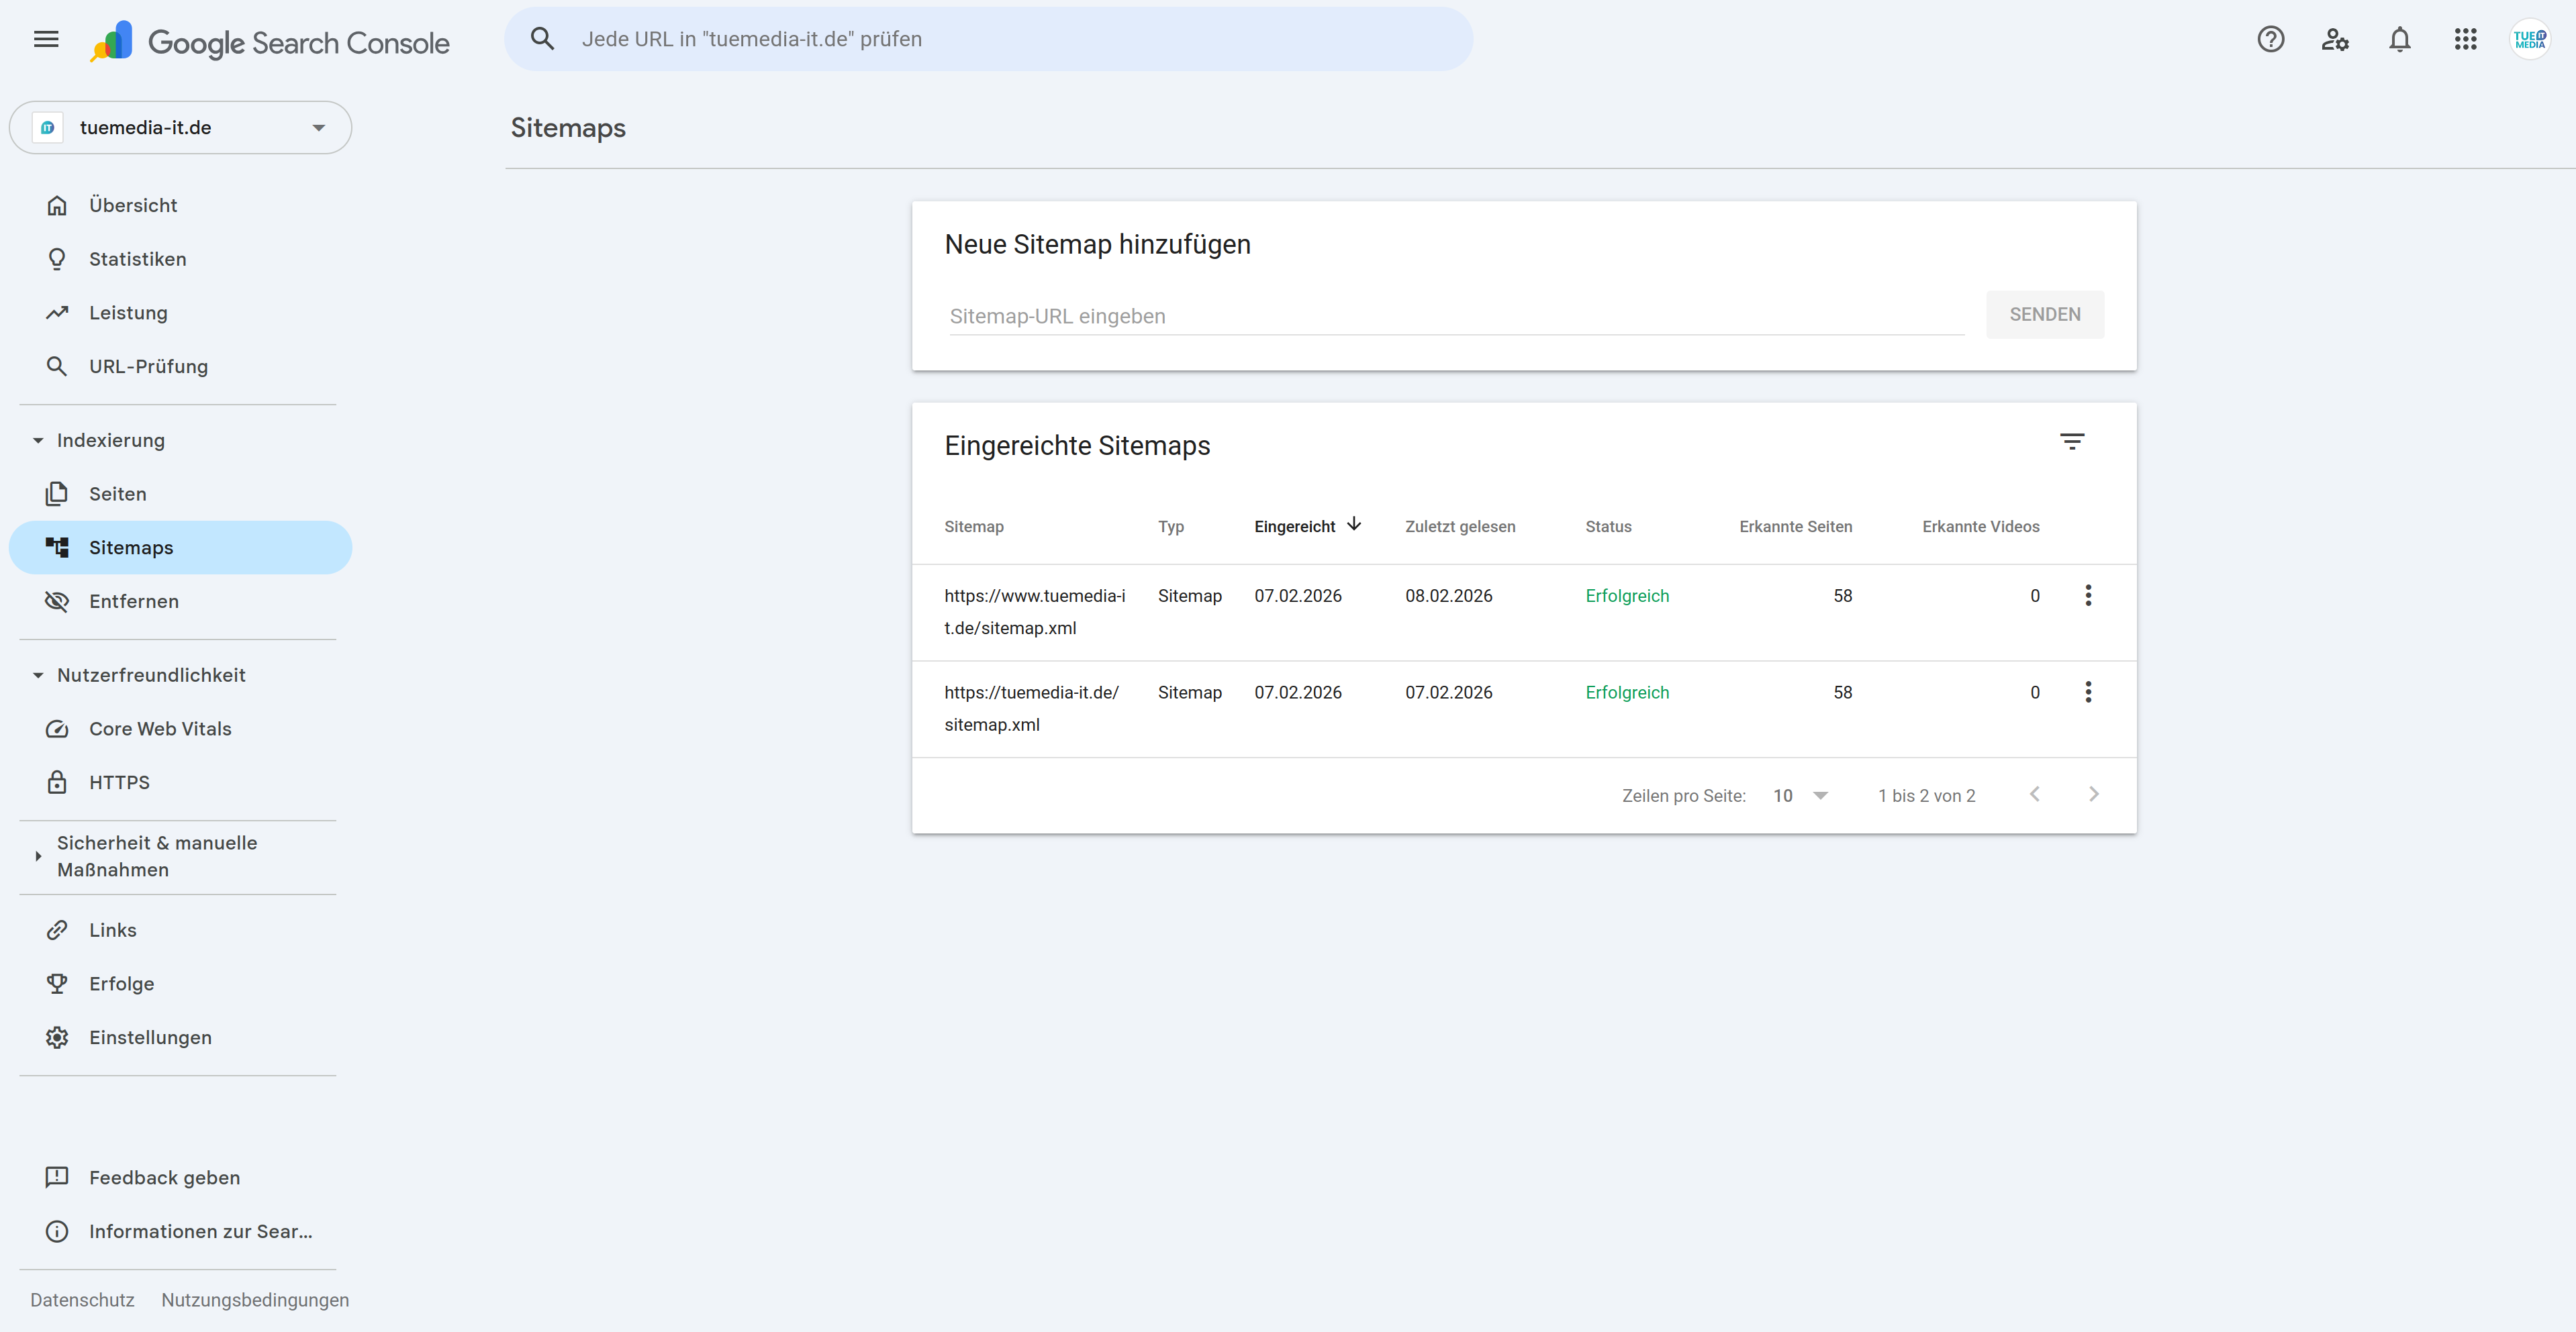This screenshot has width=2576, height=1332.
Task: Open users and permissions settings icon
Action: tap(2335, 39)
